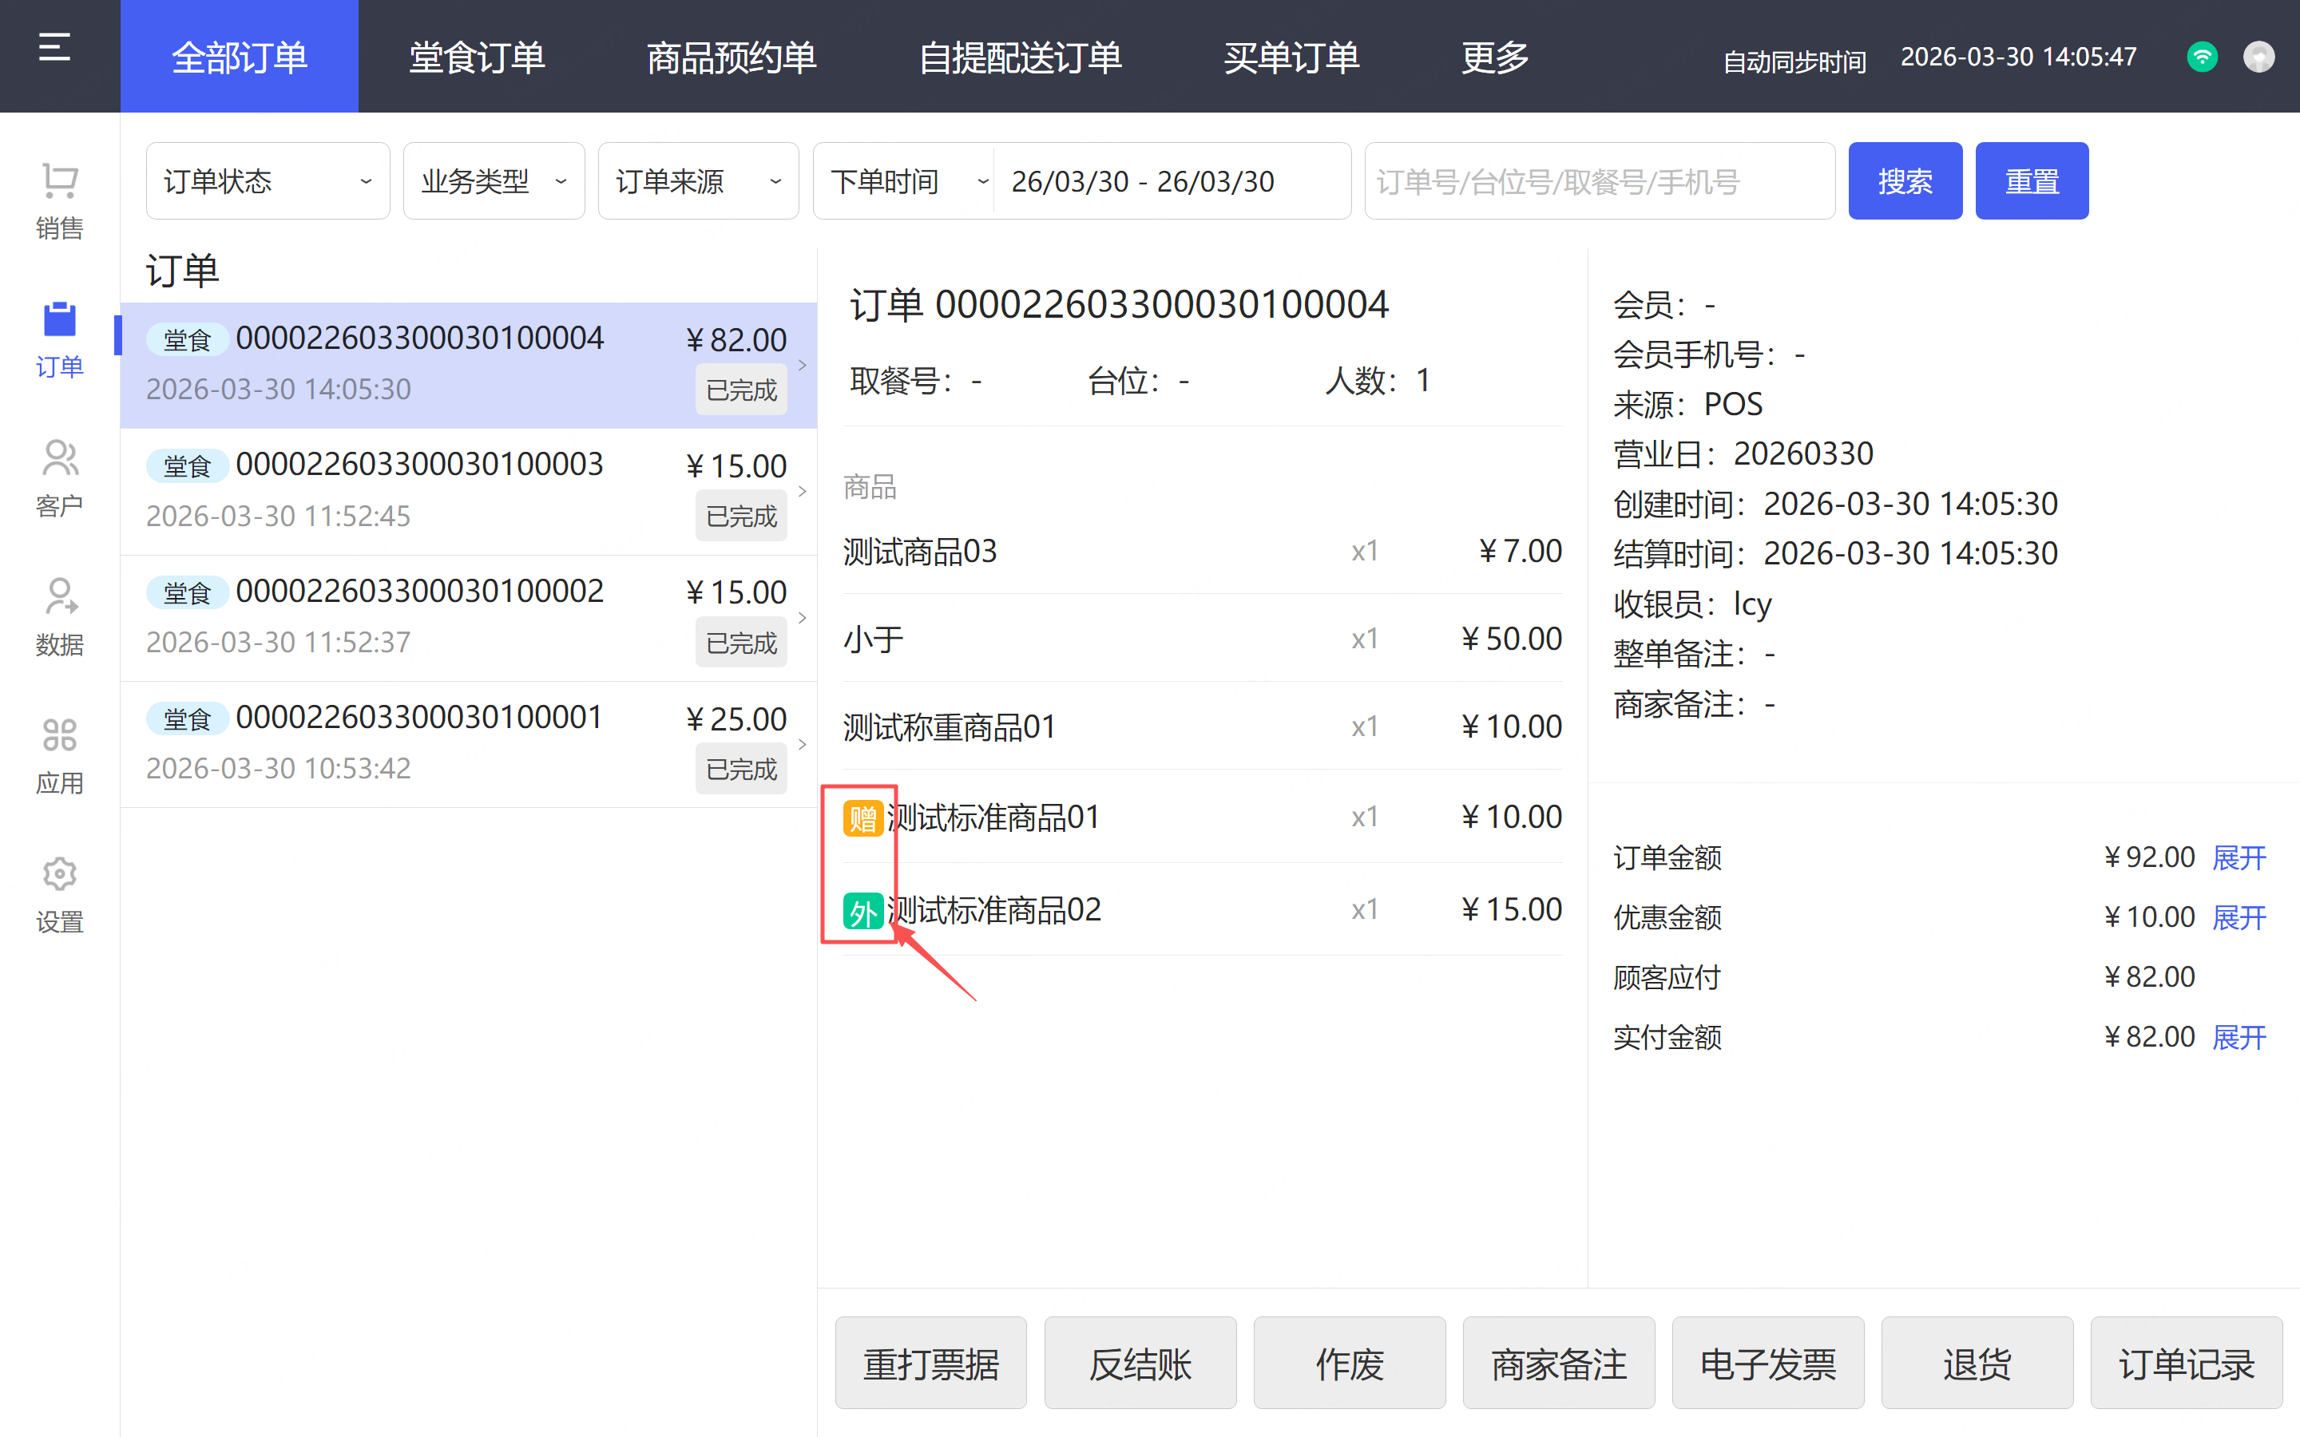The height and width of the screenshot is (1437, 2300).
Task: Expand the 订单状态 dropdown
Action: (267, 181)
